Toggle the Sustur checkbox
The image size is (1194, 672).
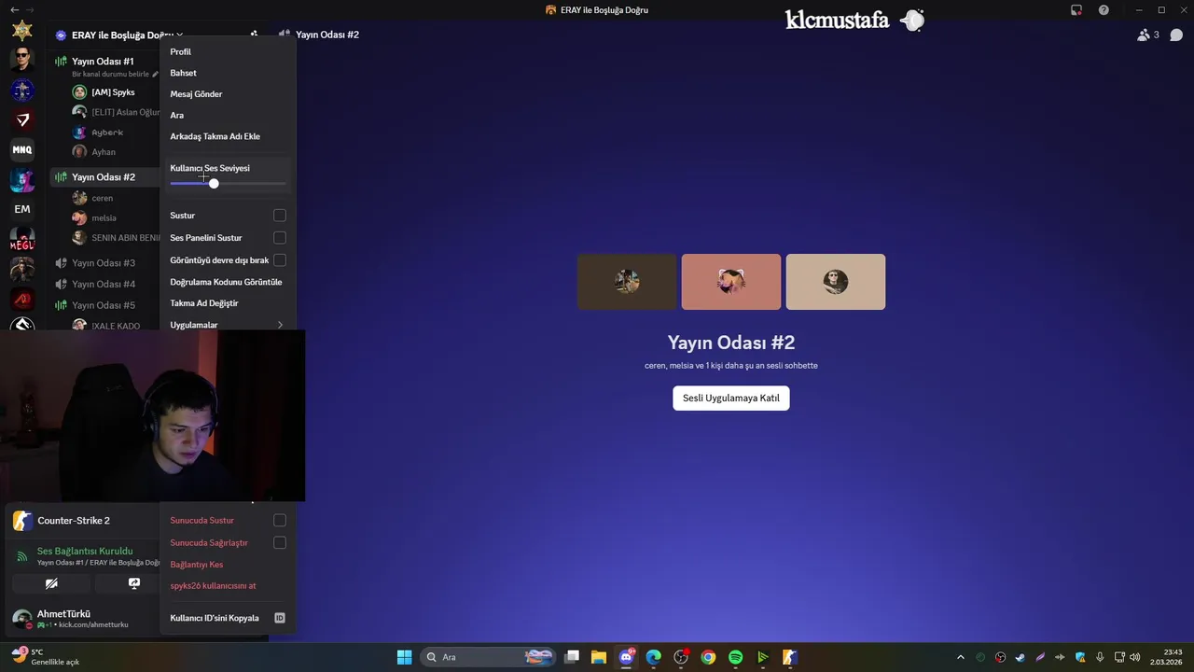point(279,216)
